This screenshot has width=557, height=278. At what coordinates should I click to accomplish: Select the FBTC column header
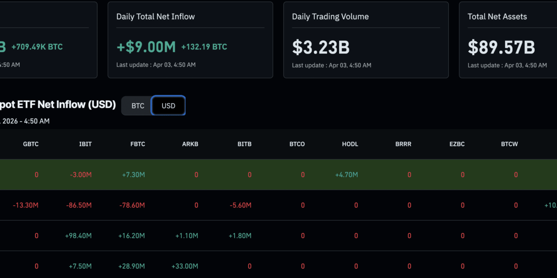click(138, 144)
